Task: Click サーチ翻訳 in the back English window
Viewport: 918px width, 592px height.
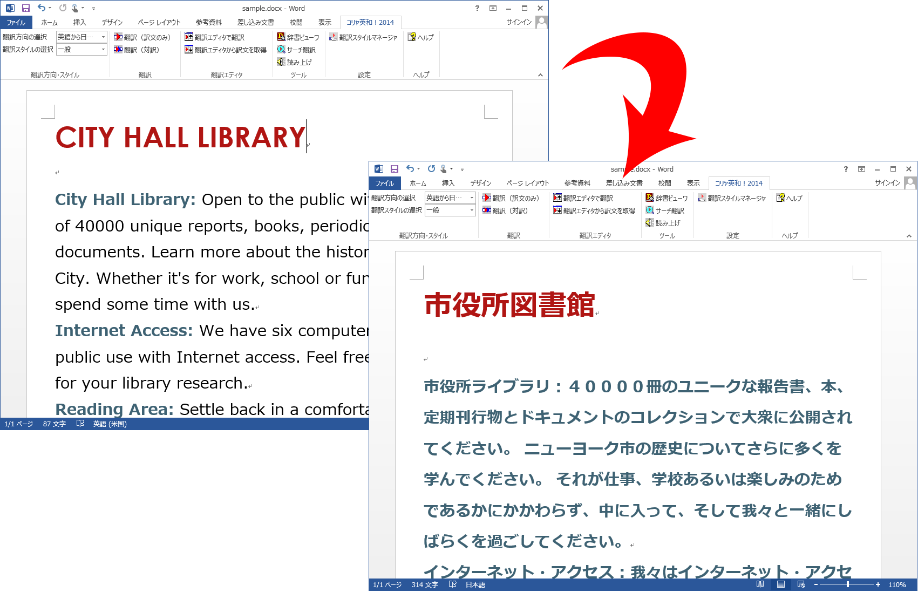Action: 296,50
